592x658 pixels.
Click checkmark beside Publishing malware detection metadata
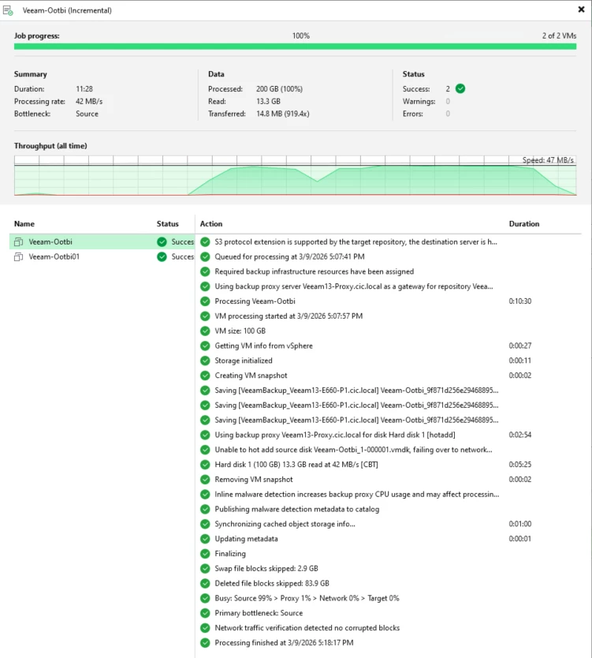click(205, 509)
